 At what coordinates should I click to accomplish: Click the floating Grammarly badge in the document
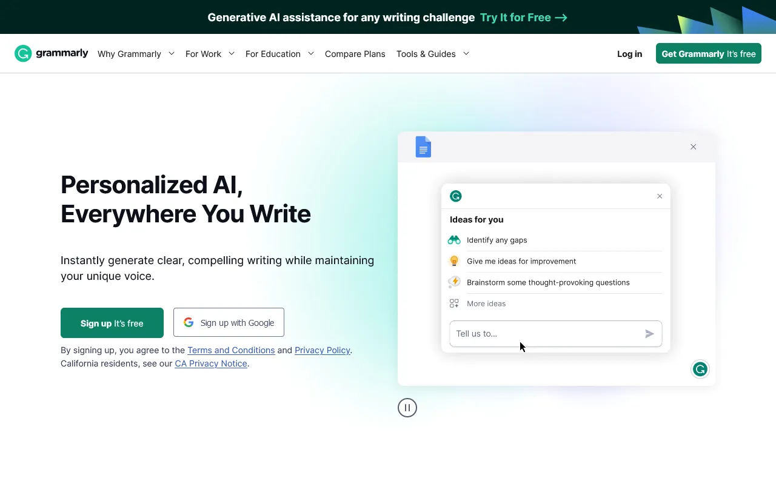[x=700, y=369]
